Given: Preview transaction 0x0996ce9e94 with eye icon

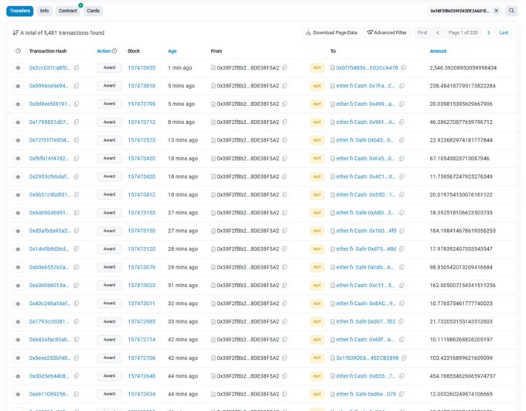Looking at the screenshot, I should pyautogui.click(x=18, y=86).
